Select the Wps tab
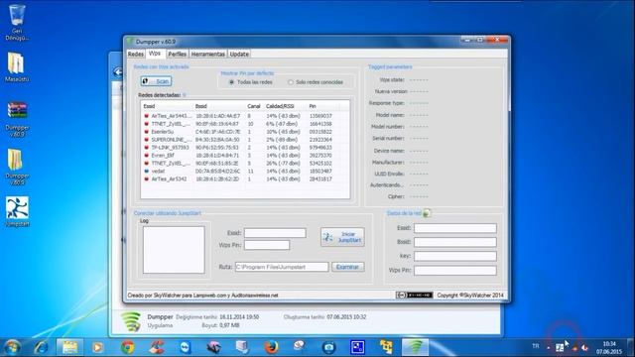 pyautogui.click(x=155, y=53)
